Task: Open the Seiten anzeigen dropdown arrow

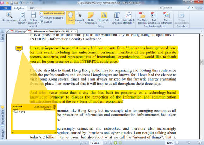Action: [x=38, y=23]
